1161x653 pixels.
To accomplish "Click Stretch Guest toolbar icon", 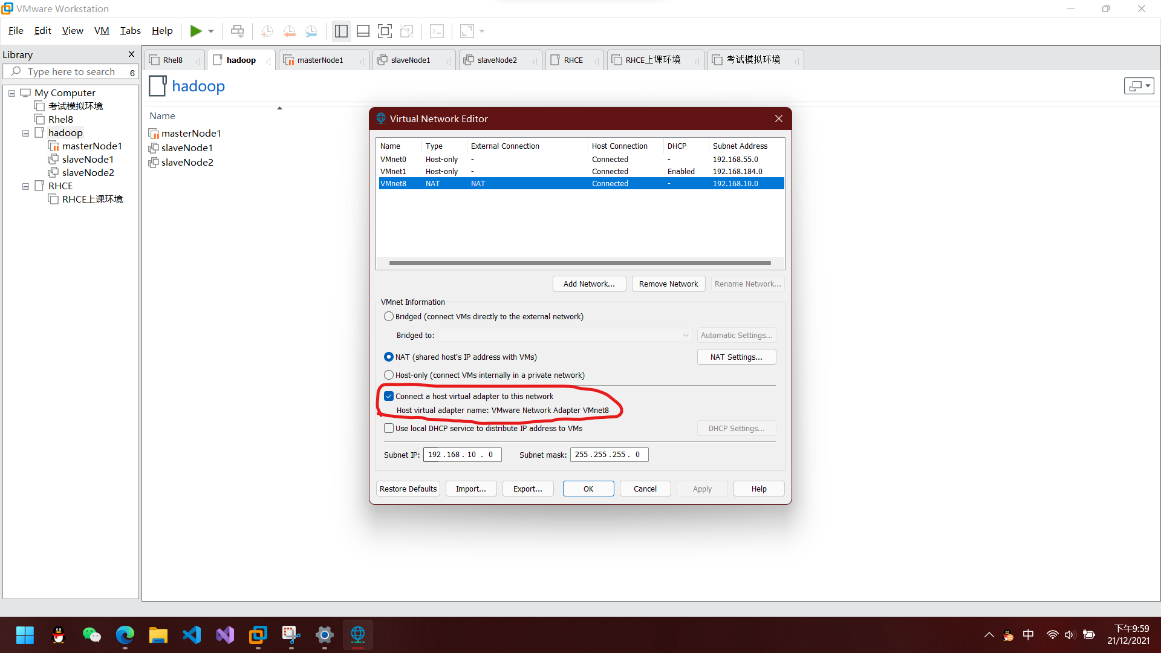I will point(467,31).
